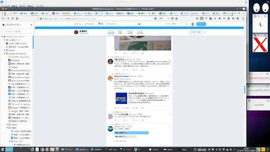Like the quoted EU delegation tweet via heart
This screenshot has height=152, width=270.
pyautogui.click(x=133, y=108)
